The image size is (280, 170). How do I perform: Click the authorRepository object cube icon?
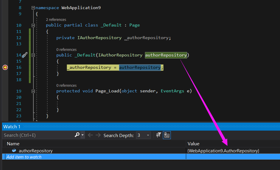coord(14,151)
